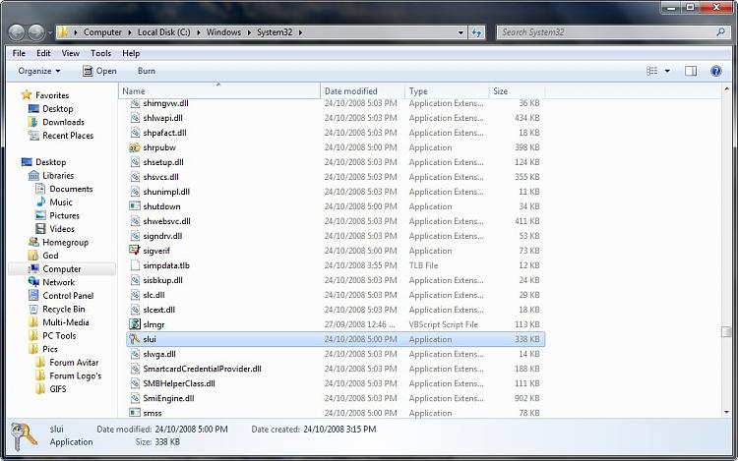
Task: Click the Control Panel icon
Action: (33, 296)
